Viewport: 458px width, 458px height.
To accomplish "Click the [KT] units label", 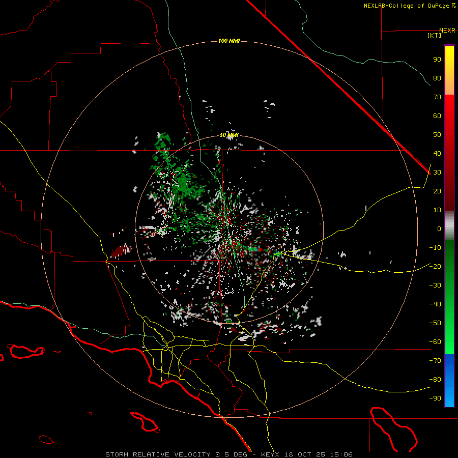I will (x=435, y=35).
